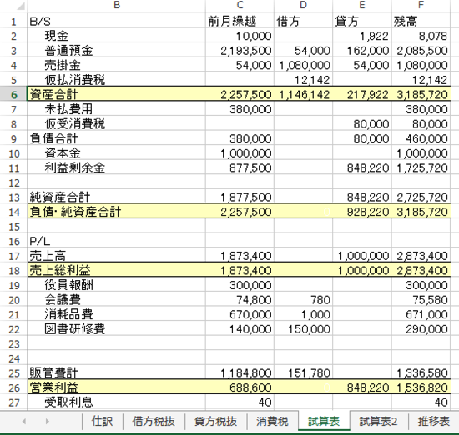459x435 pixels.
Task: Click the 151,780 debit subtotal cell
Action: coord(303,372)
